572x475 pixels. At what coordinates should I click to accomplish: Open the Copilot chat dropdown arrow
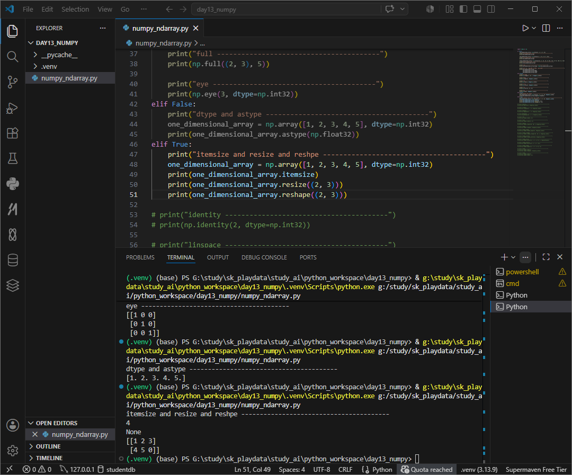click(402, 9)
